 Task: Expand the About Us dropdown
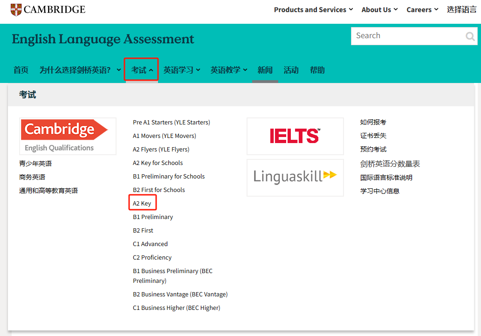tap(379, 10)
